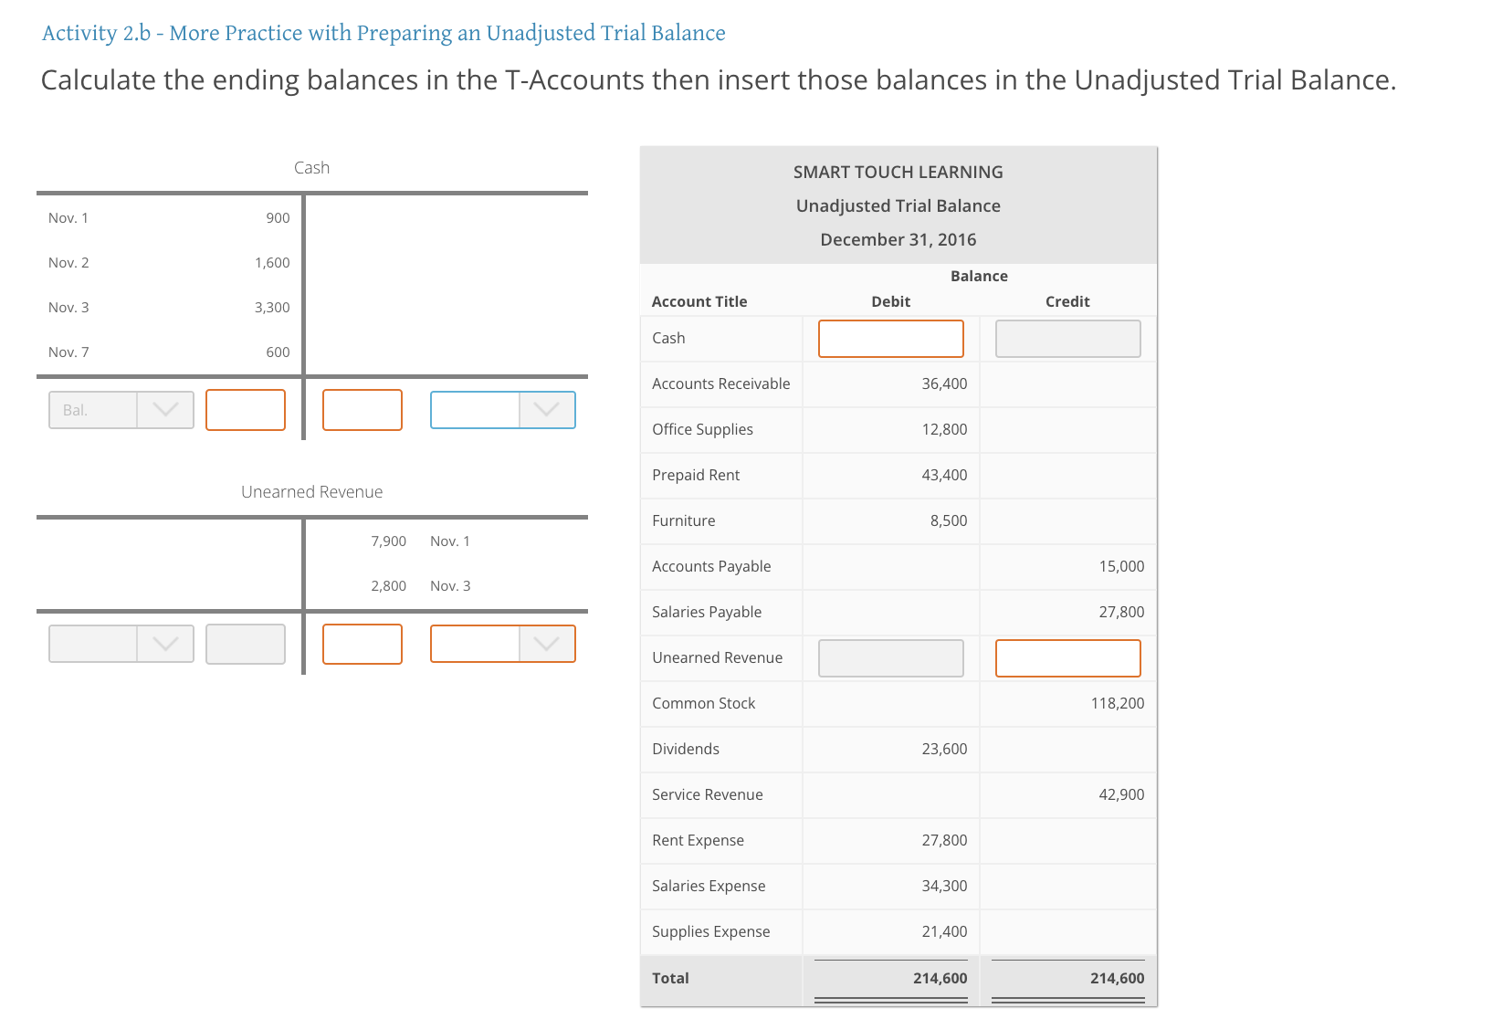This screenshot has width=1492, height=1019.
Task: Open the Cash T-account Bal. dropdown
Action: point(121,410)
